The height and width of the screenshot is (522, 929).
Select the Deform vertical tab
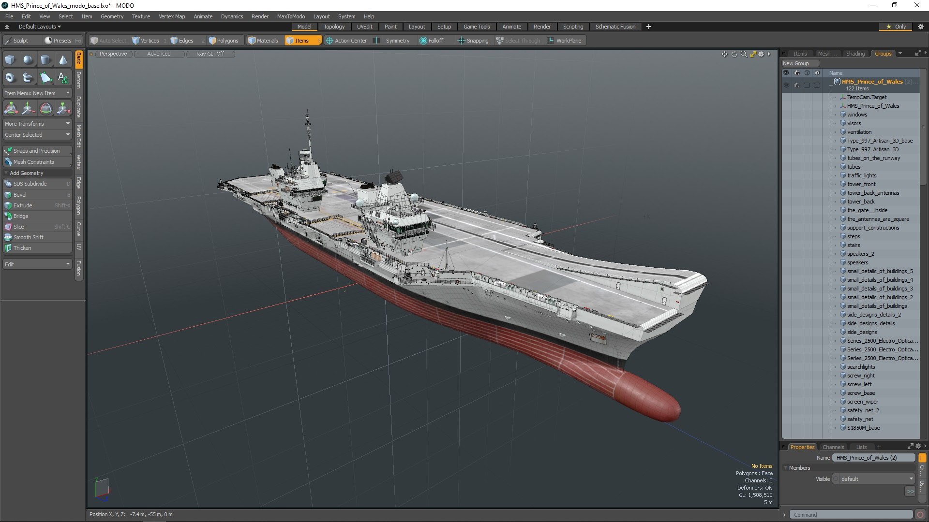[79, 80]
